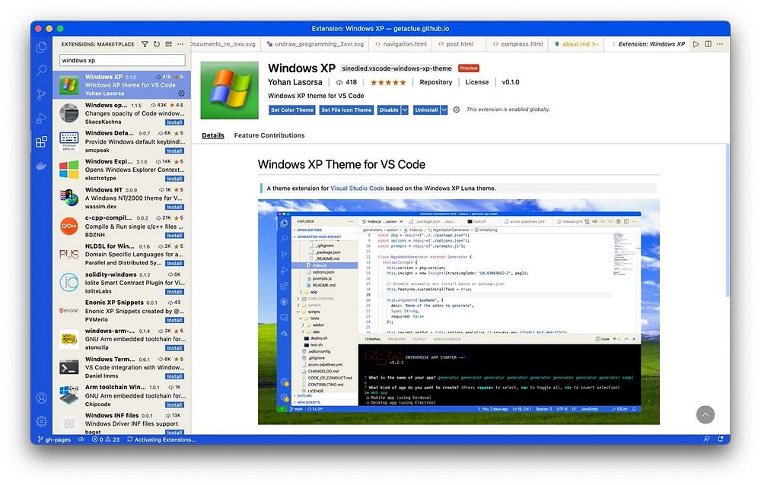This screenshot has height=485, width=761.
Task: Split the editor to the right
Action: (x=708, y=44)
